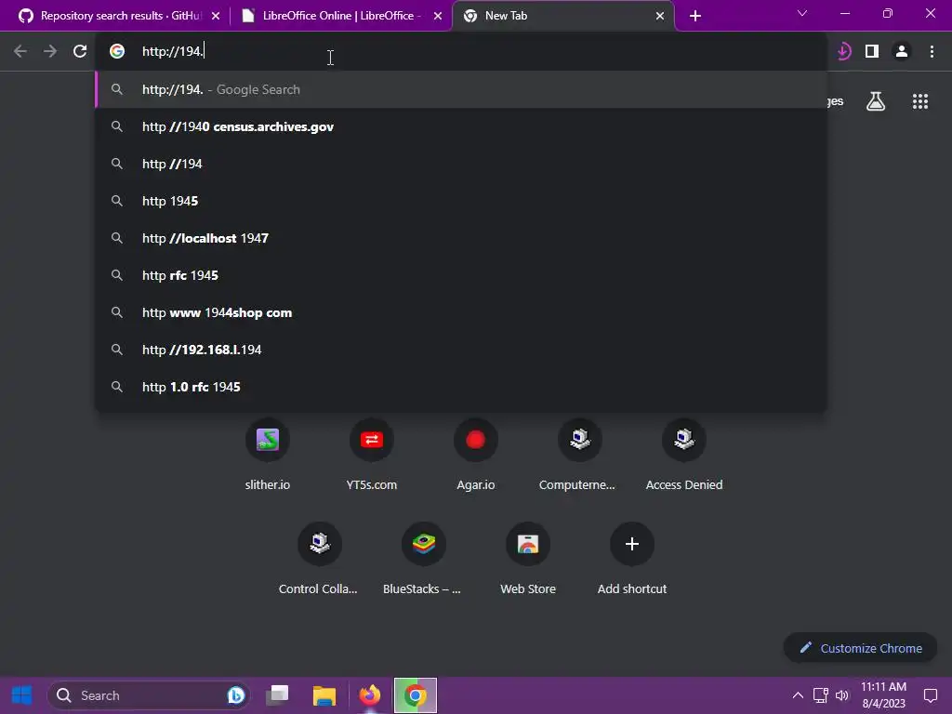Open the downloads icon in toolbar
Screen dimensions: 952x714
[x=843, y=51]
